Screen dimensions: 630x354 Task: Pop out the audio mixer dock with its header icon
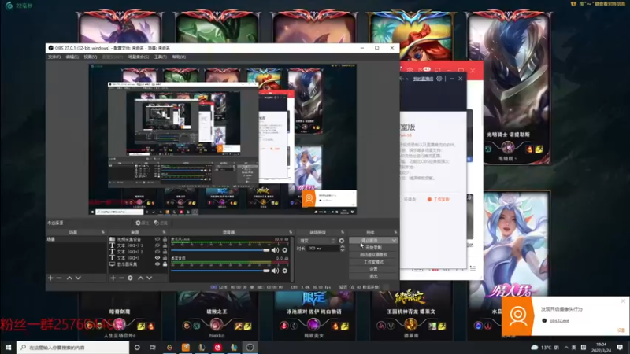click(x=291, y=232)
